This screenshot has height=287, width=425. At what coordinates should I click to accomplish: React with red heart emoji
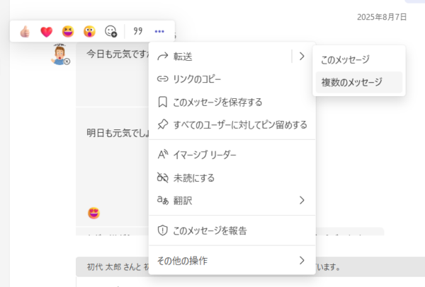(x=46, y=31)
